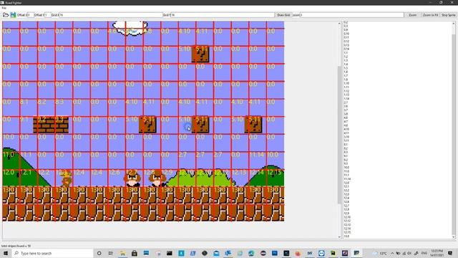458x258 pixels.
Task: Select entry 11.14 in the right tile list
Action: tap(347, 178)
